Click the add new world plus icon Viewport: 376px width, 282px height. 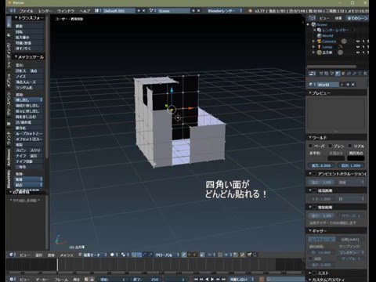[348, 85]
